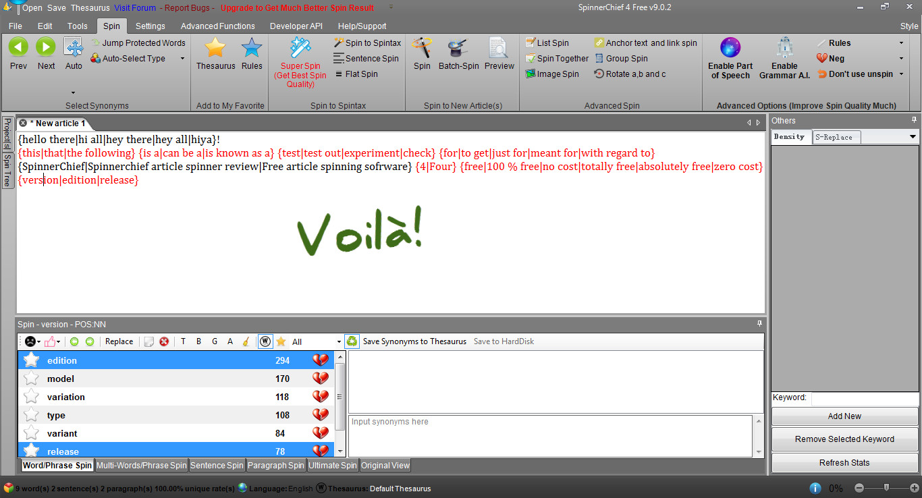
Task: Expand the Rules options dropdown arrow
Action: (901, 43)
